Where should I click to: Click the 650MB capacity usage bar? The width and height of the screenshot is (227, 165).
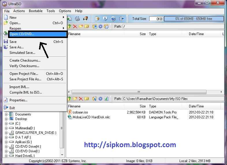point(194,19)
